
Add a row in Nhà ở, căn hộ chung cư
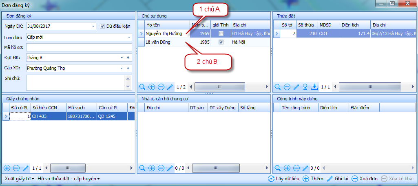[x=152, y=168]
